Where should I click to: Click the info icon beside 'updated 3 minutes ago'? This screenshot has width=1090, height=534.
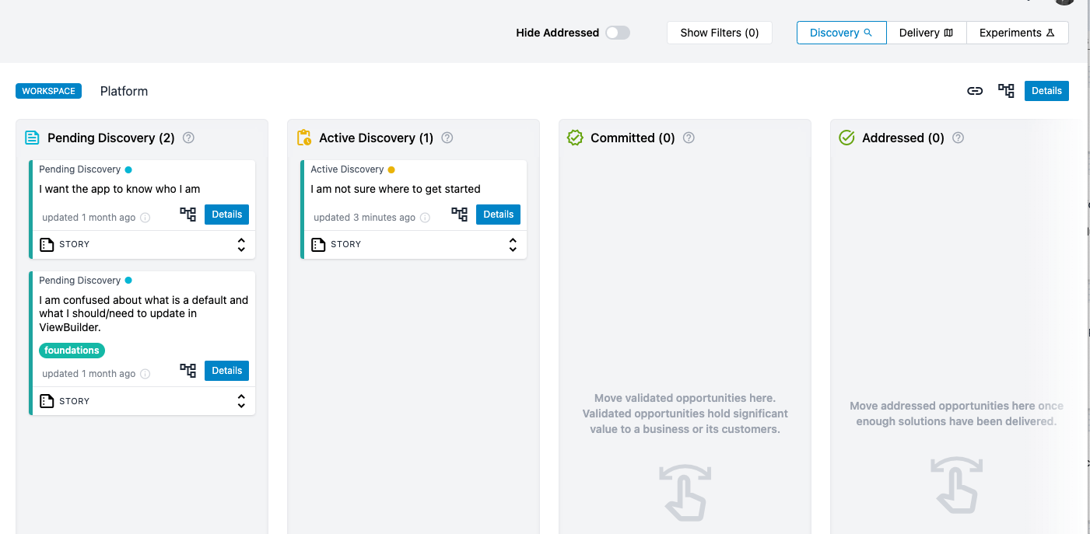(x=426, y=218)
